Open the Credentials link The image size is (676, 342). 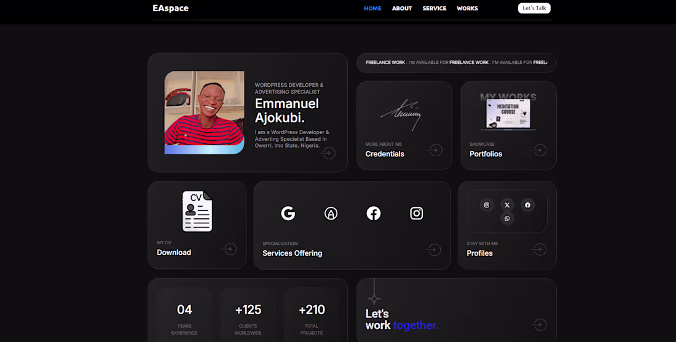[x=385, y=154]
